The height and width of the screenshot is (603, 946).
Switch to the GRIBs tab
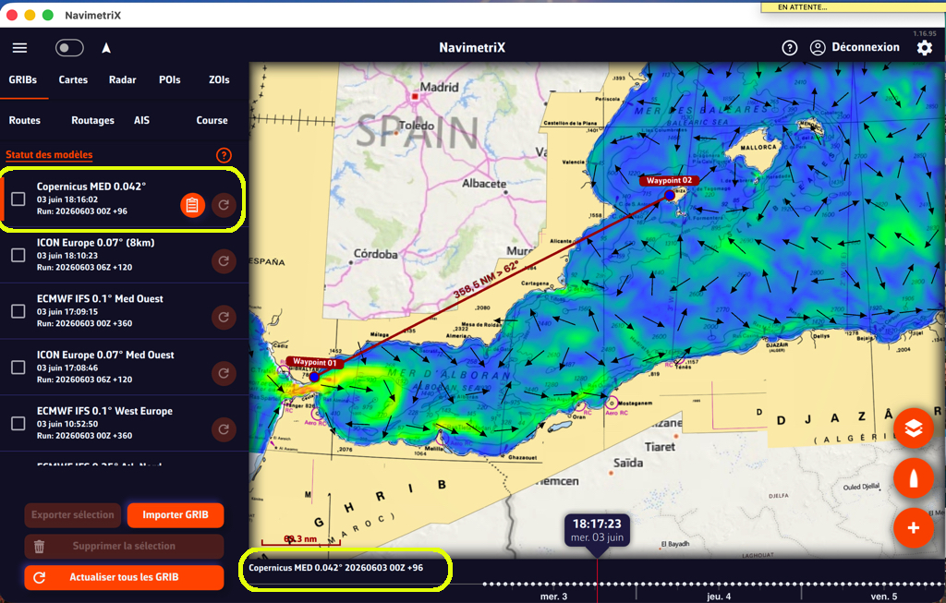[23, 79]
